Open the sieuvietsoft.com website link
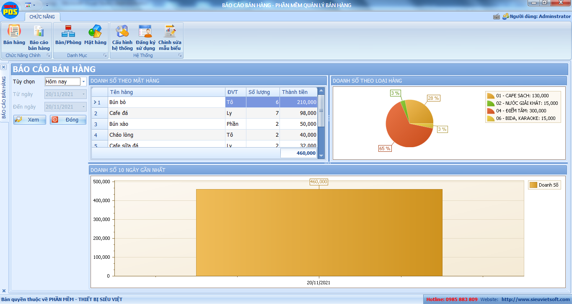 tap(536, 299)
